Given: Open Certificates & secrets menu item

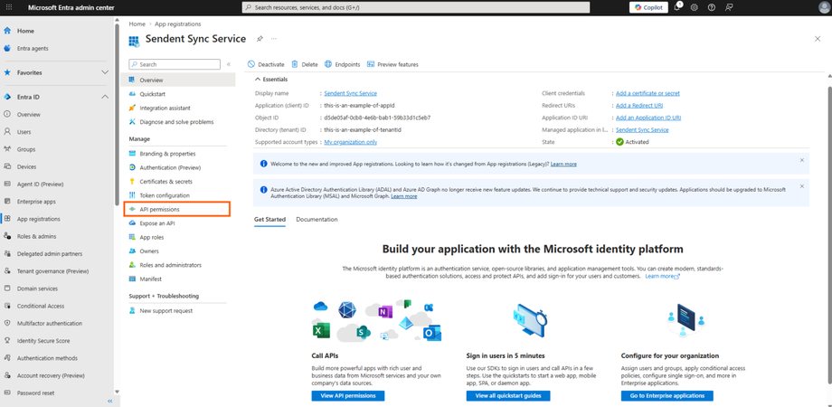Looking at the screenshot, I should [165, 181].
